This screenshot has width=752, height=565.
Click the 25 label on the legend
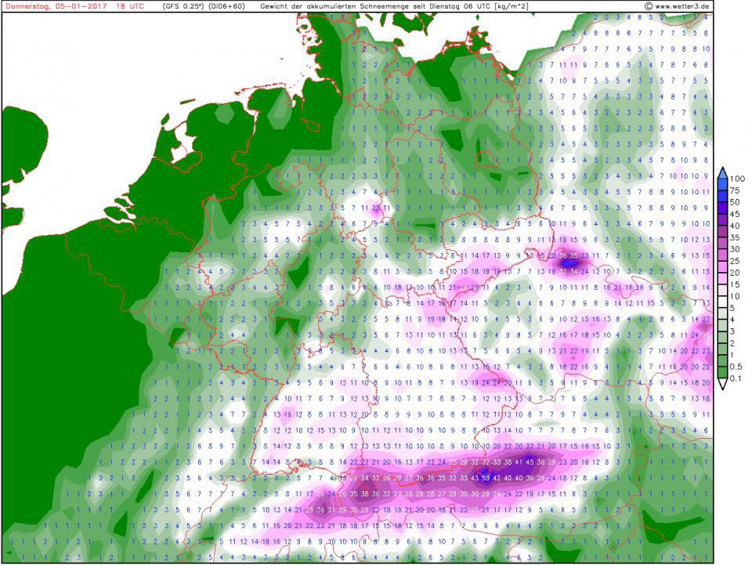click(x=736, y=261)
